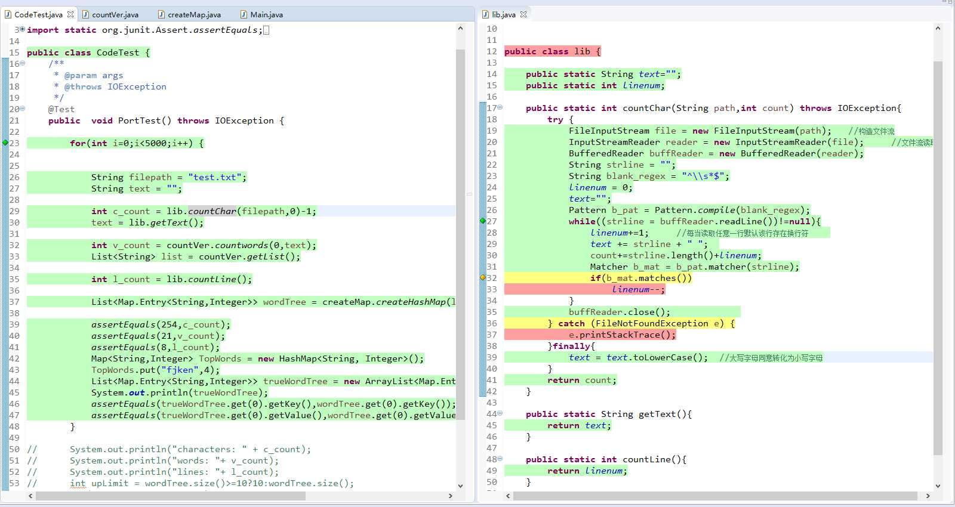Collapse the getText method fold at line 44
Viewport: 955px width, 507px height.
pyautogui.click(x=500, y=413)
